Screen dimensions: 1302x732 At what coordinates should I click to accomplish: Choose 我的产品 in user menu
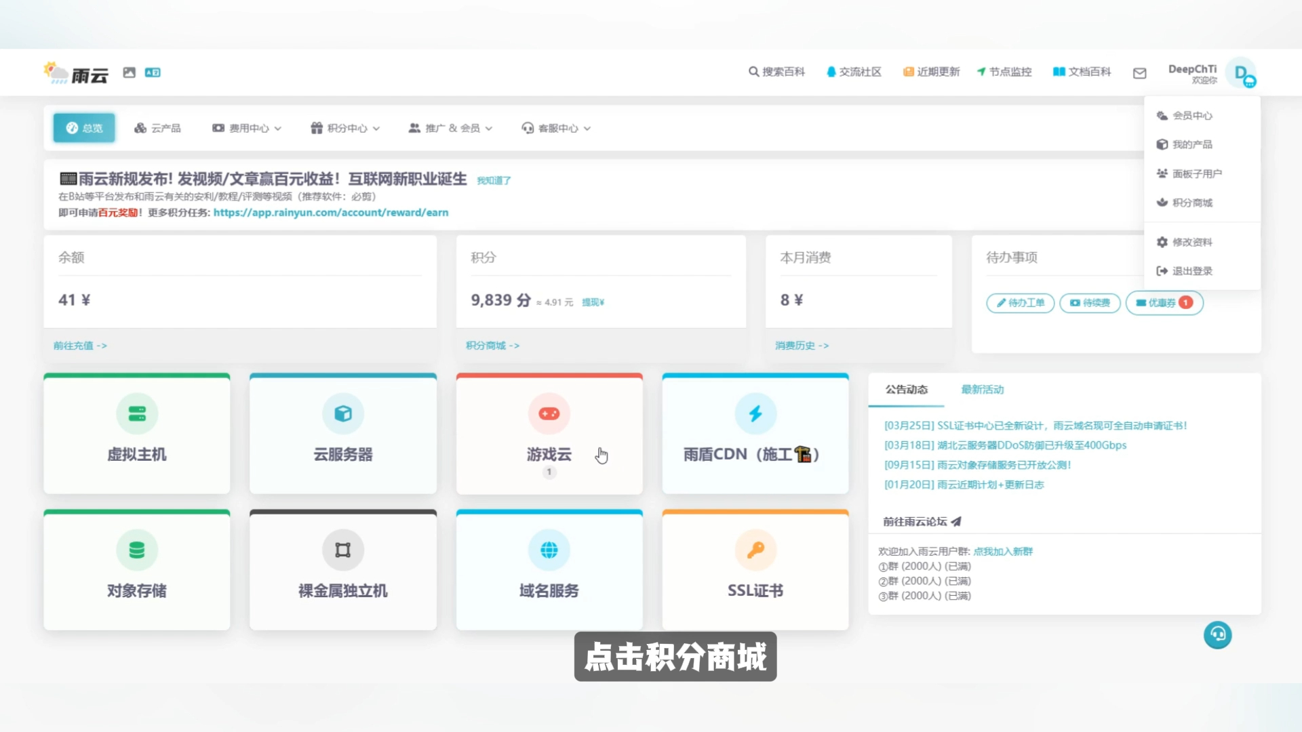click(1202, 144)
